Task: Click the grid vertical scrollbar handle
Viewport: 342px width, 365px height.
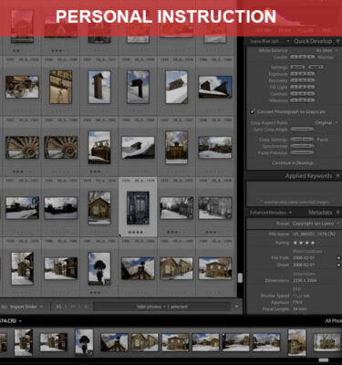Action: tap(240, 278)
